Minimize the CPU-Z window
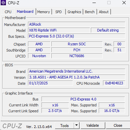Viewport: 130px width, 130px height. 94,3
